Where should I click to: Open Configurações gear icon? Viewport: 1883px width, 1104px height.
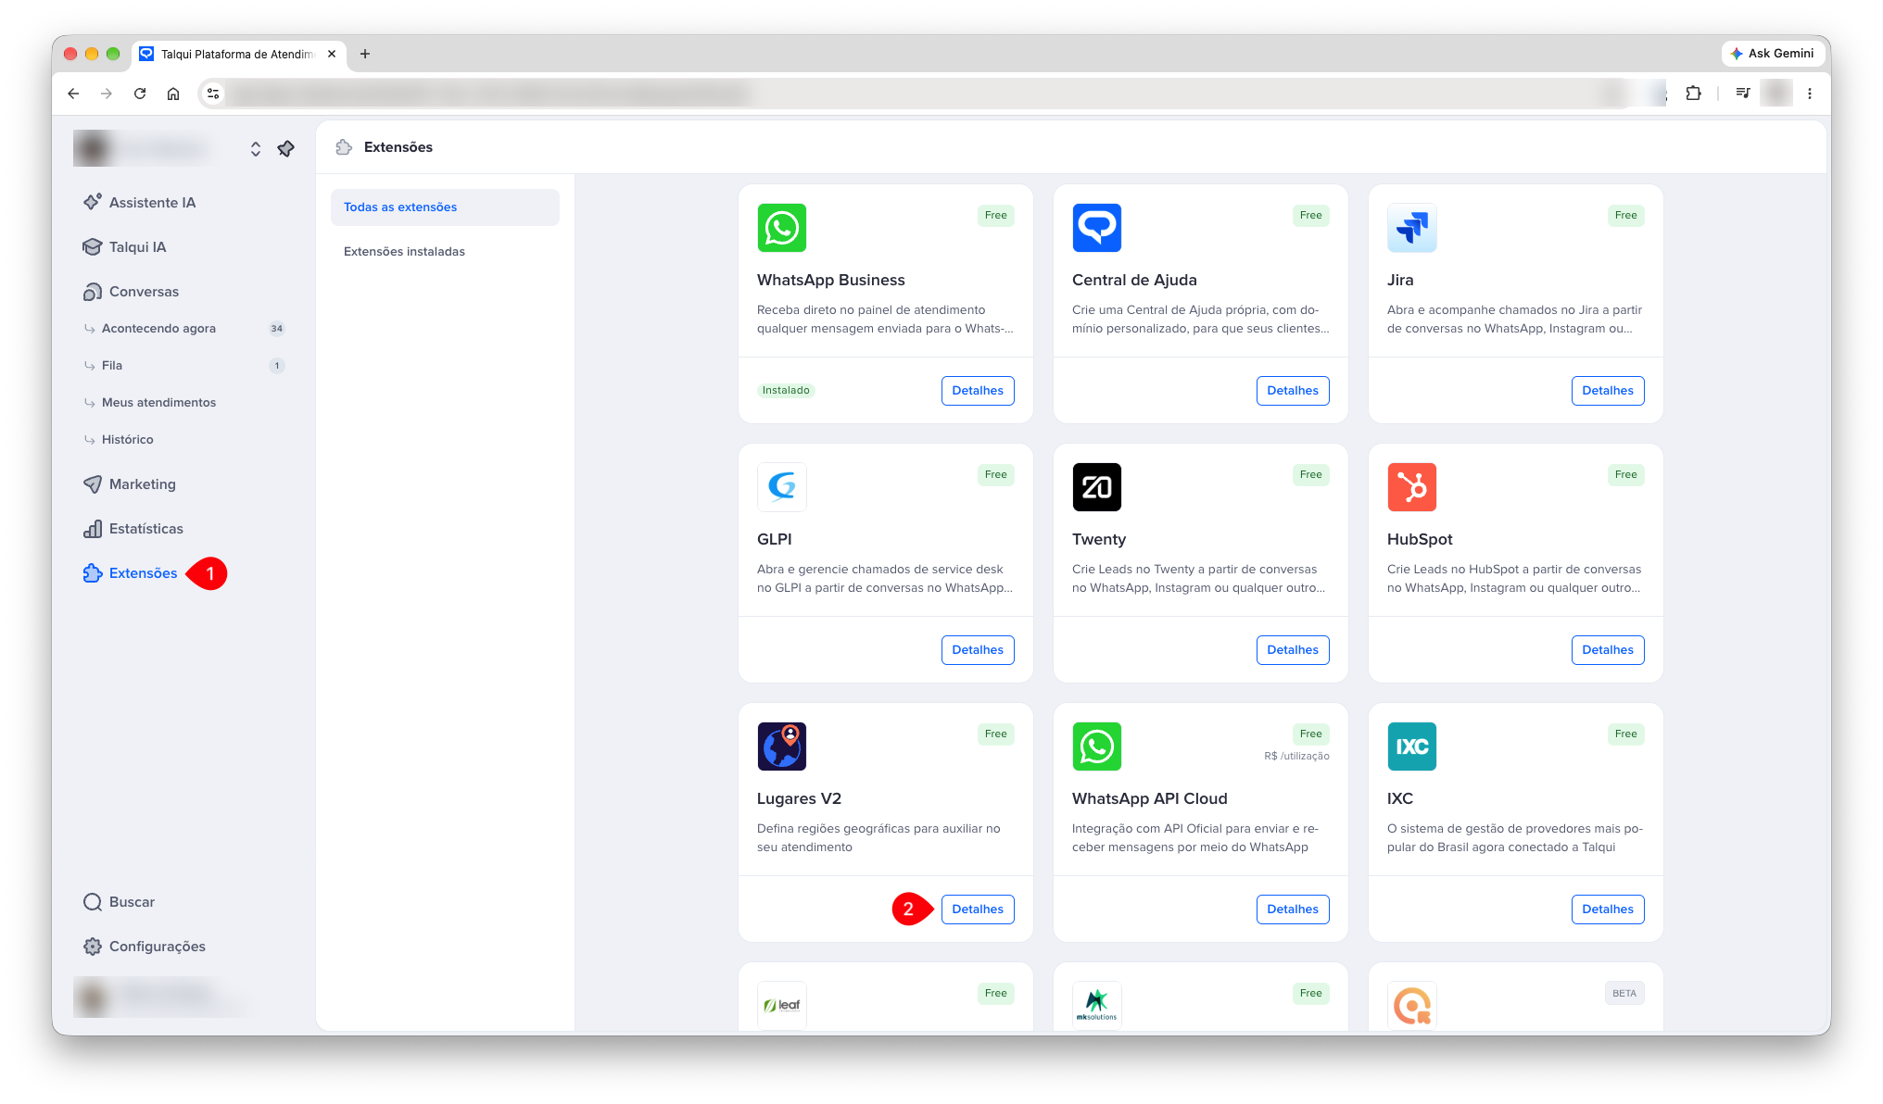click(93, 946)
